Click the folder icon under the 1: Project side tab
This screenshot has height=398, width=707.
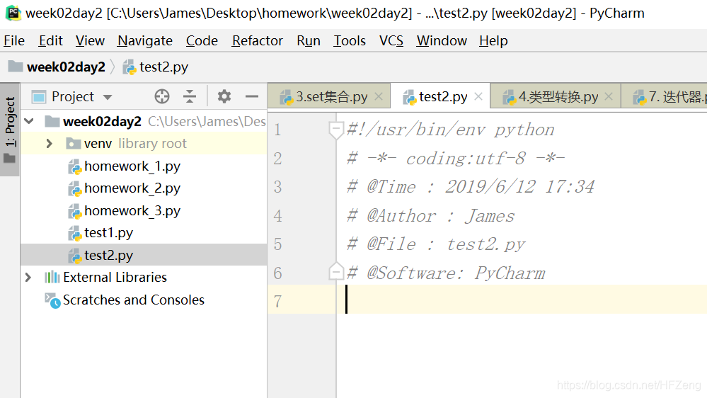[9, 159]
